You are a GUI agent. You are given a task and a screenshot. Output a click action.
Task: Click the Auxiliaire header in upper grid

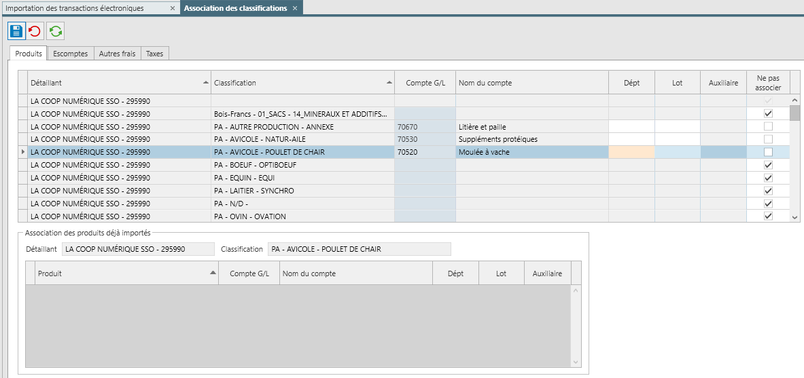point(724,83)
